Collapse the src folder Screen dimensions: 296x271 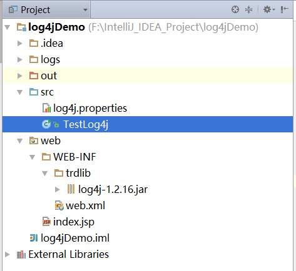[20, 92]
